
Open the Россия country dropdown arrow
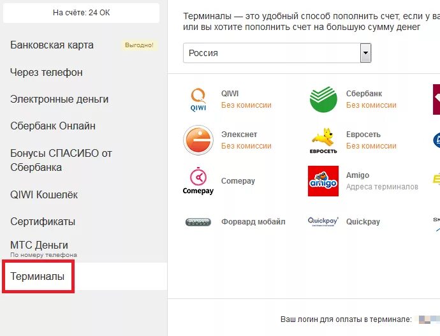pos(365,53)
